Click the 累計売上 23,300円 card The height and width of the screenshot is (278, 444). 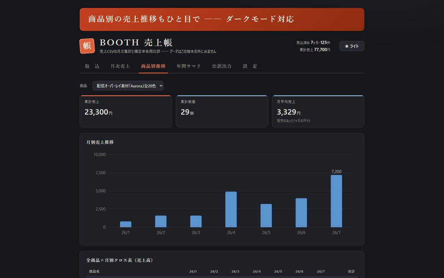126,111
